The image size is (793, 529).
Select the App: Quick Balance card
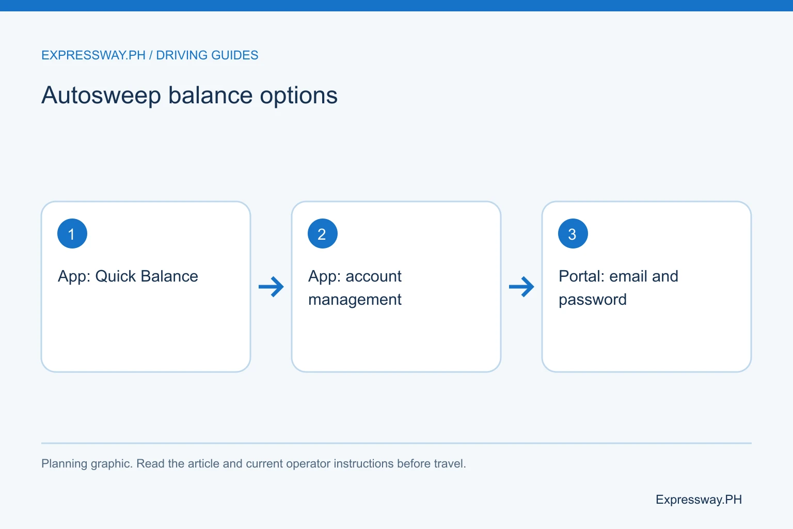[146, 287]
